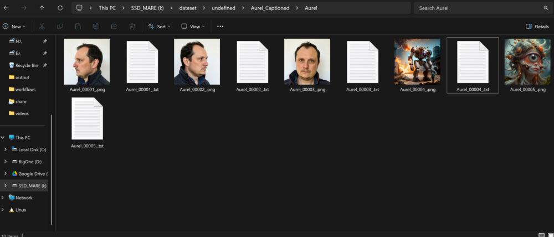Open the Sort dropdown
Viewport: 554px width, 237px height.
pyautogui.click(x=159, y=27)
